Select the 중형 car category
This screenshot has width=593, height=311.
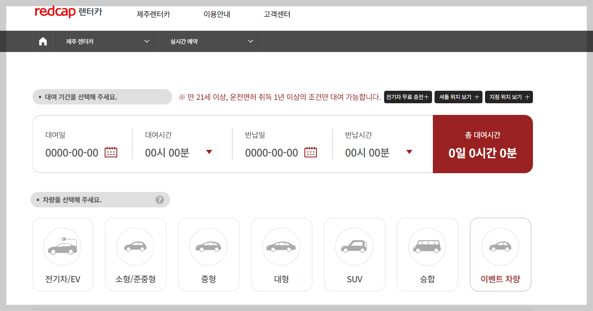(x=209, y=255)
